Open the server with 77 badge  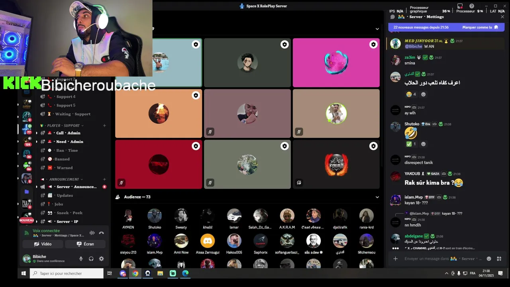27,129
